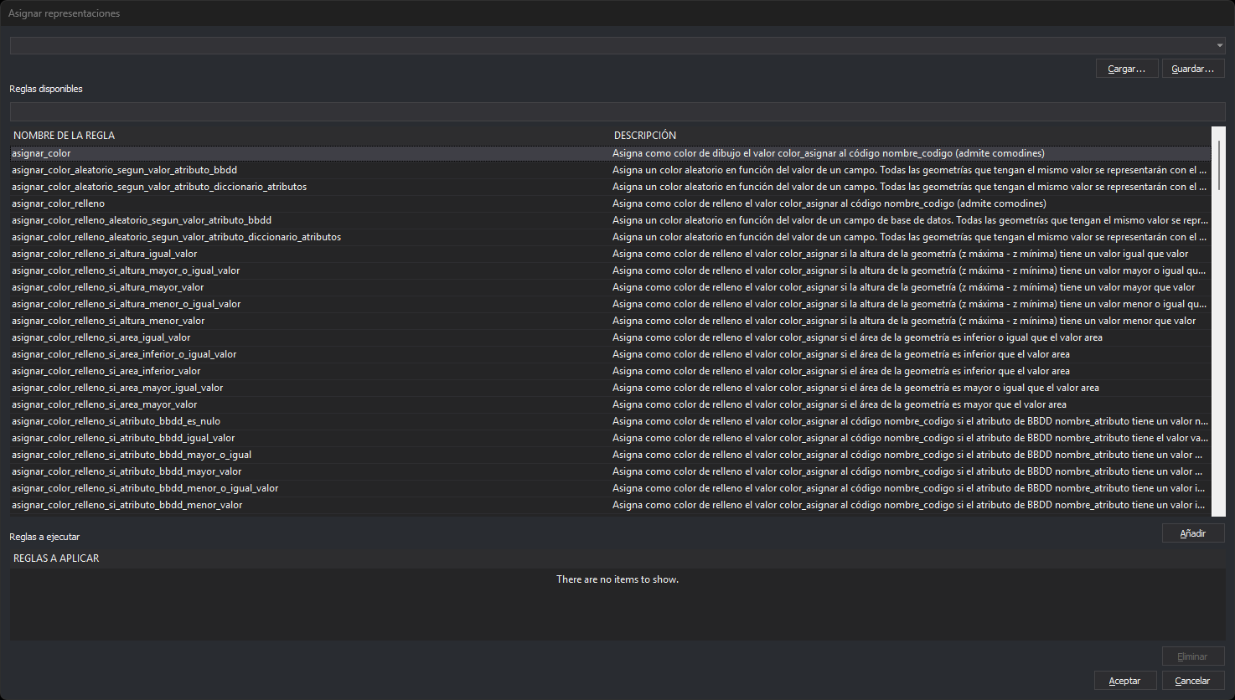Click the Añadir button

[x=1193, y=533]
